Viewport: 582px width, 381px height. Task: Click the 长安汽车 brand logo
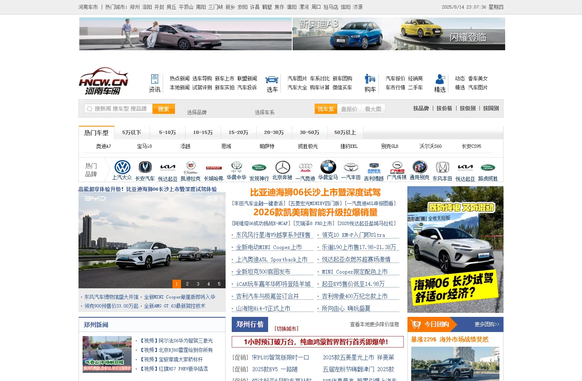(x=145, y=167)
